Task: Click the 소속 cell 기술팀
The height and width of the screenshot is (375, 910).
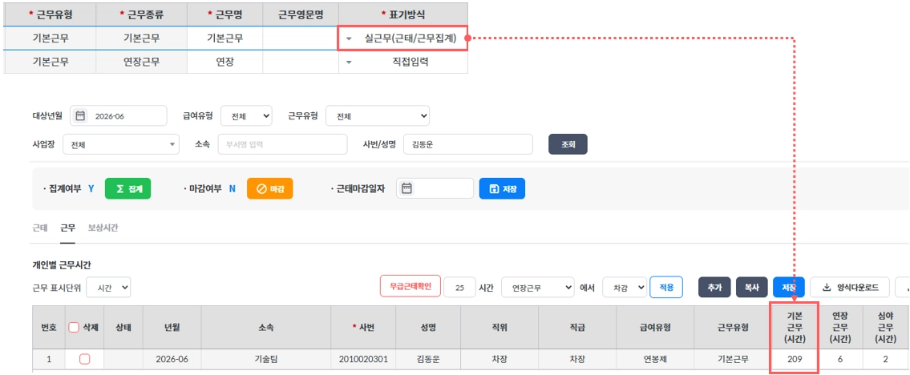Action: 266,359
